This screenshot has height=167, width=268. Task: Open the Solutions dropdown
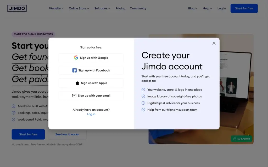click(102, 8)
